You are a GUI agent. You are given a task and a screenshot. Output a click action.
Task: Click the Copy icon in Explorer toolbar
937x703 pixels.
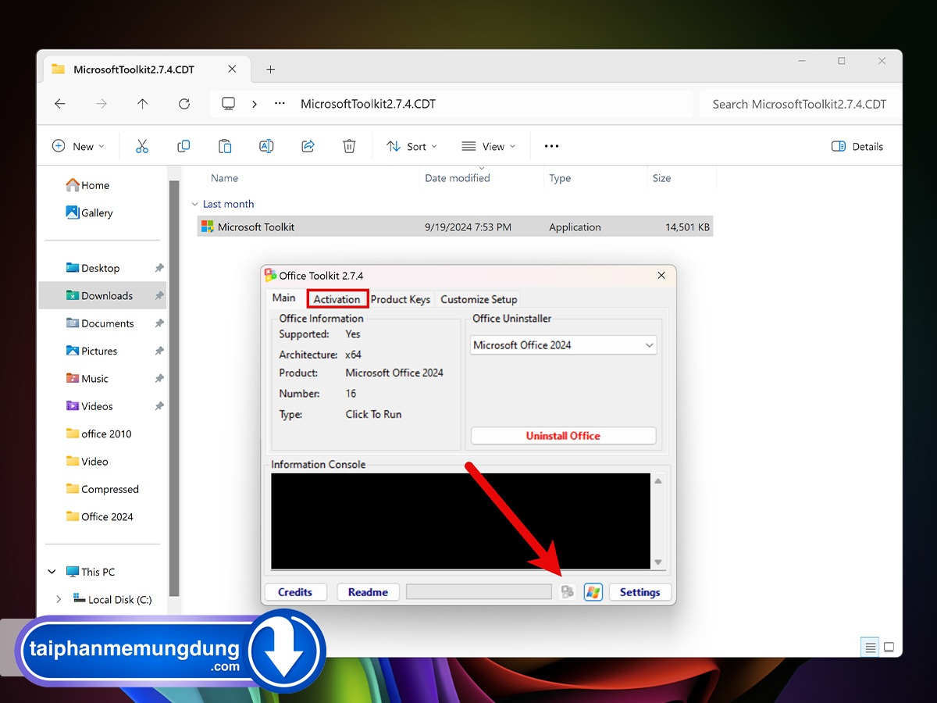(x=183, y=146)
